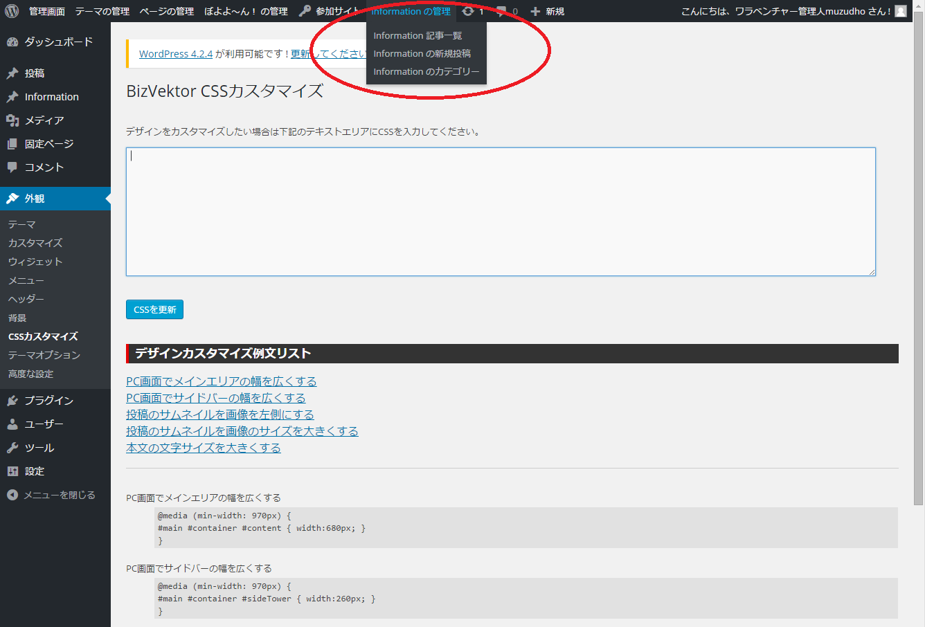Click the CSSを更新 button
Image resolution: width=925 pixels, height=627 pixels.
click(x=154, y=309)
